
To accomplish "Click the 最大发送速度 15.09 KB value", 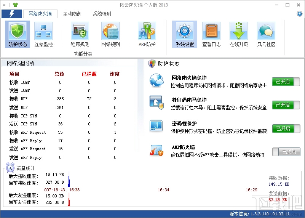I will (x=55, y=196).
